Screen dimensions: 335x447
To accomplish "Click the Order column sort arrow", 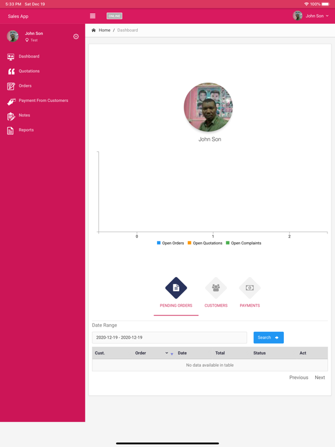I will pyautogui.click(x=172, y=354).
